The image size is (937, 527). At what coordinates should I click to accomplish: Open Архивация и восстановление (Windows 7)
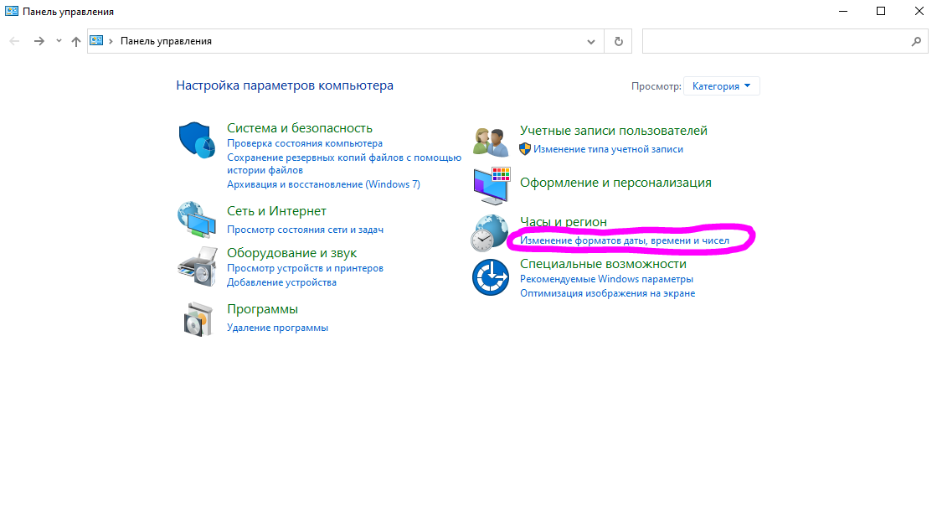pyautogui.click(x=323, y=184)
